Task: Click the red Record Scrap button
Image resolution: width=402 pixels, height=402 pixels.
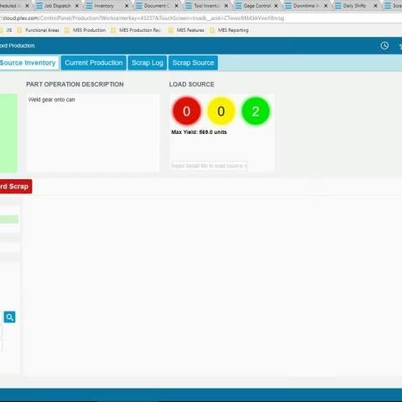Action: [16, 186]
